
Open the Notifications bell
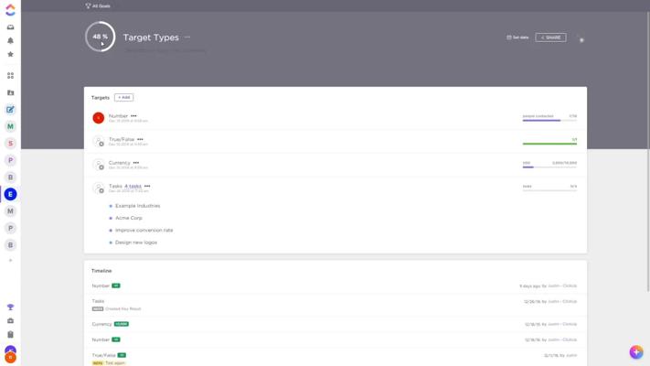11,40
